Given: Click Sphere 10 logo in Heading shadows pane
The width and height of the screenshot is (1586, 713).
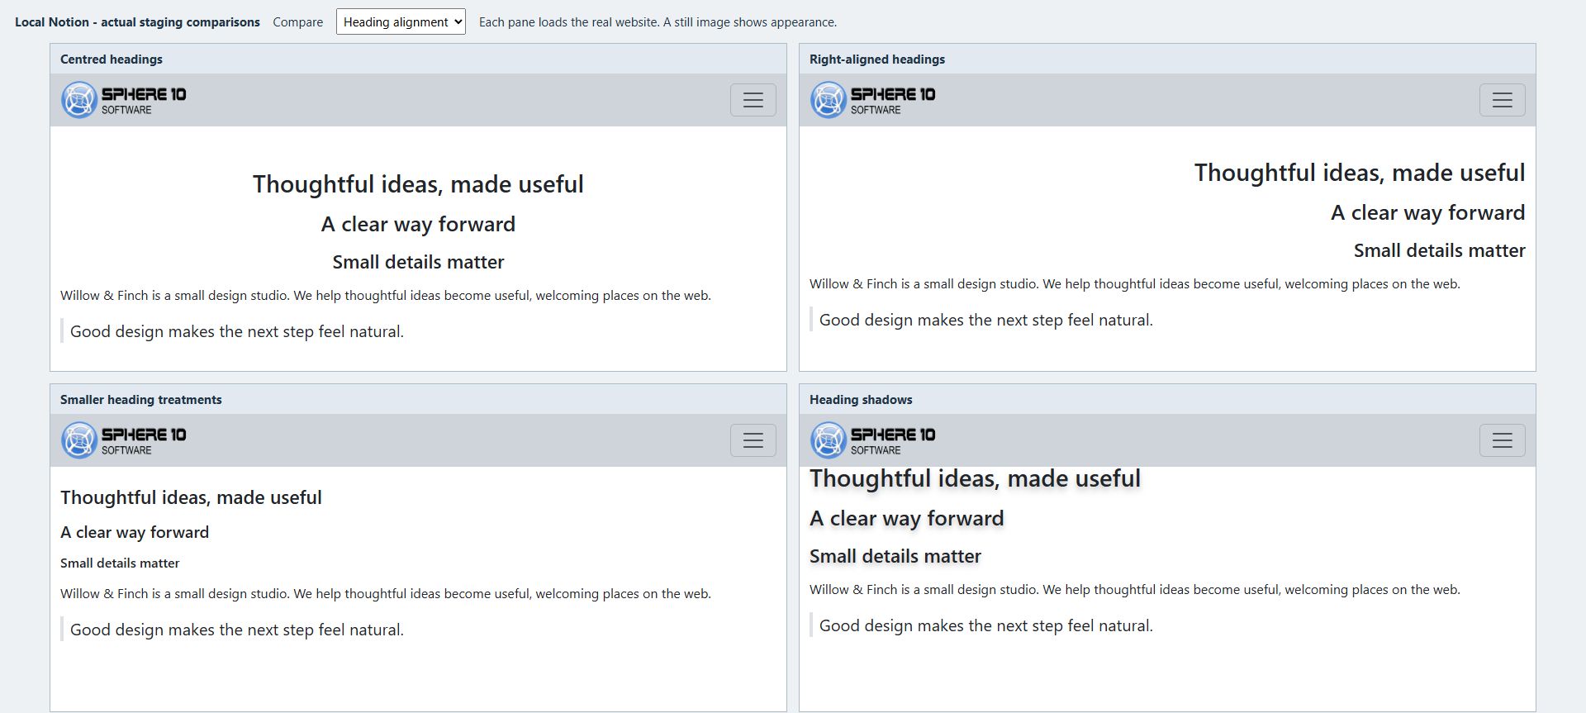Looking at the screenshot, I should pyautogui.click(x=873, y=440).
